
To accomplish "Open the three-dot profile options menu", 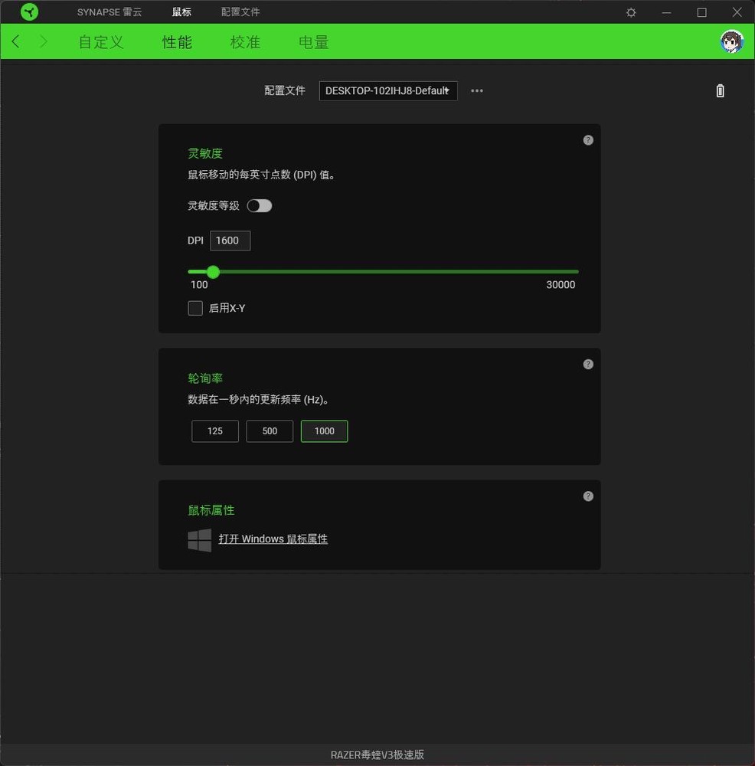I will pyautogui.click(x=476, y=91).
